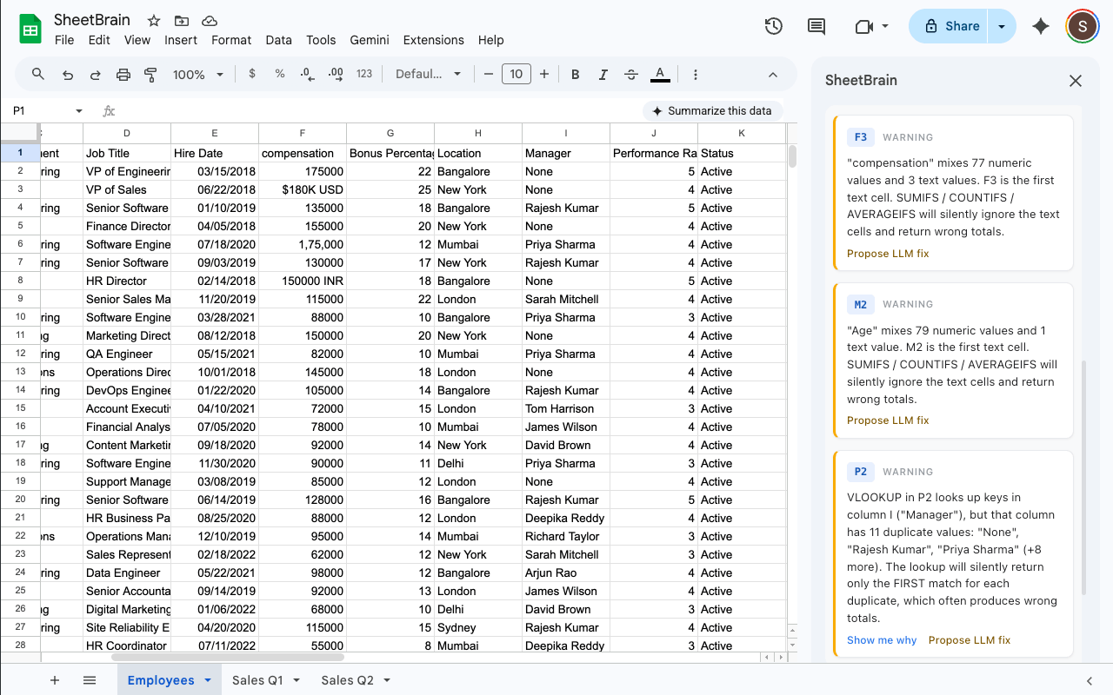Switch to the Sales Q1 tab

(257, 680)
